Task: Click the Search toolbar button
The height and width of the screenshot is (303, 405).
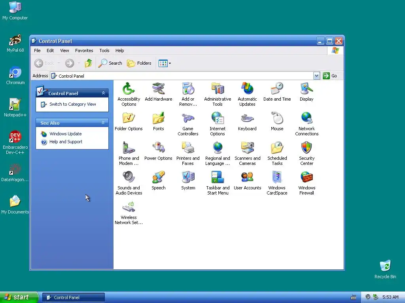Action: pyautogui.click(x=110, y=63)
